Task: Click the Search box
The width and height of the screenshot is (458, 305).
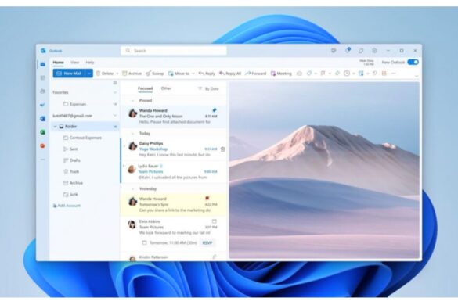Action: tap(174, 51)
